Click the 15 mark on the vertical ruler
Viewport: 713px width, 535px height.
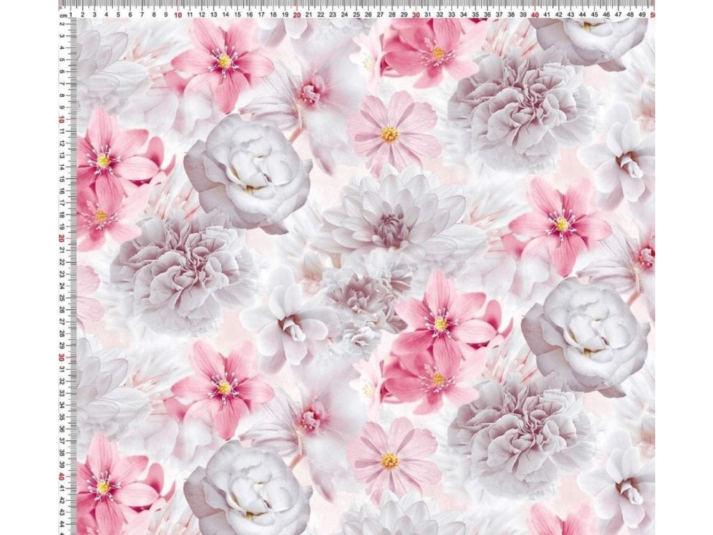click(62, 179)
